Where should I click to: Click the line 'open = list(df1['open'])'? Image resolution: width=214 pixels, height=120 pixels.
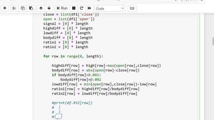point(69,19)
